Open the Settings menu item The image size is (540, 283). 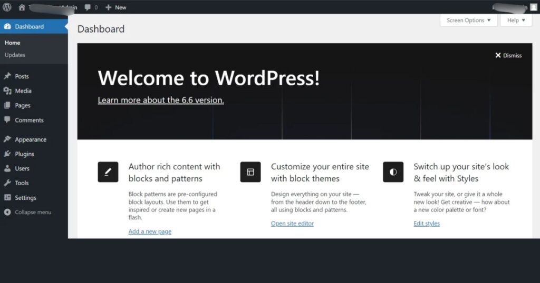(x=25, y=198)
